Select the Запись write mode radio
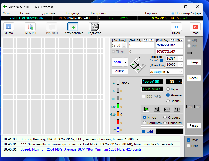209x161 pixels. (x=168, y=101)
